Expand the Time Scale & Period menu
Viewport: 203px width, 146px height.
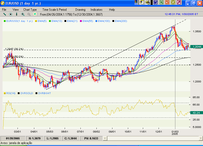[54, 9]
